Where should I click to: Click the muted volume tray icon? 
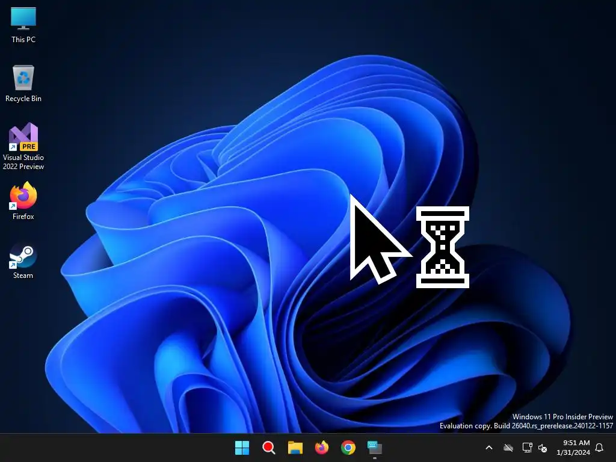coord(543,448)
